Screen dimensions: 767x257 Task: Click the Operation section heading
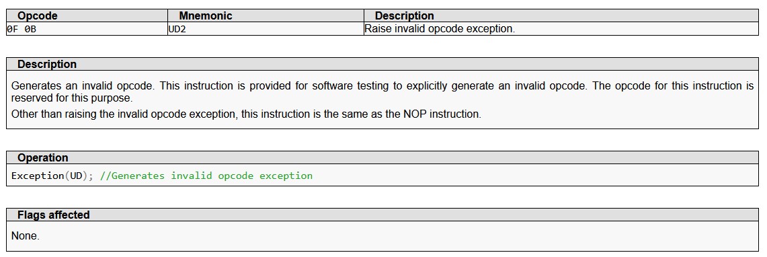click(42, 157)
